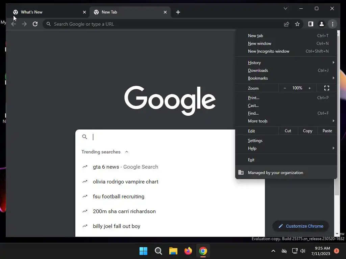Choose Find... menu item
Viewport: 346px width, 259px height.
tap(286, 113)
